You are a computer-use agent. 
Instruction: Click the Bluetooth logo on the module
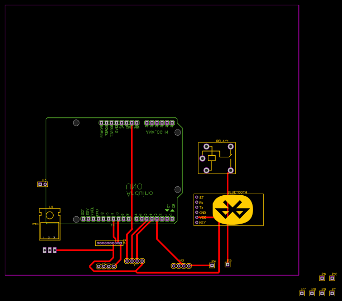[x=233, y=210]
